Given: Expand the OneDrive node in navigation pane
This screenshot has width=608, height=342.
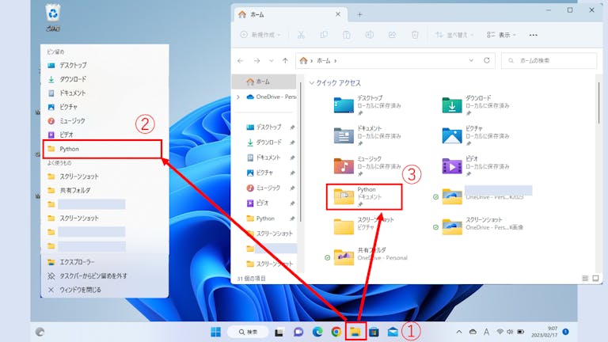Looking at the screenshot, I should 238,97.
